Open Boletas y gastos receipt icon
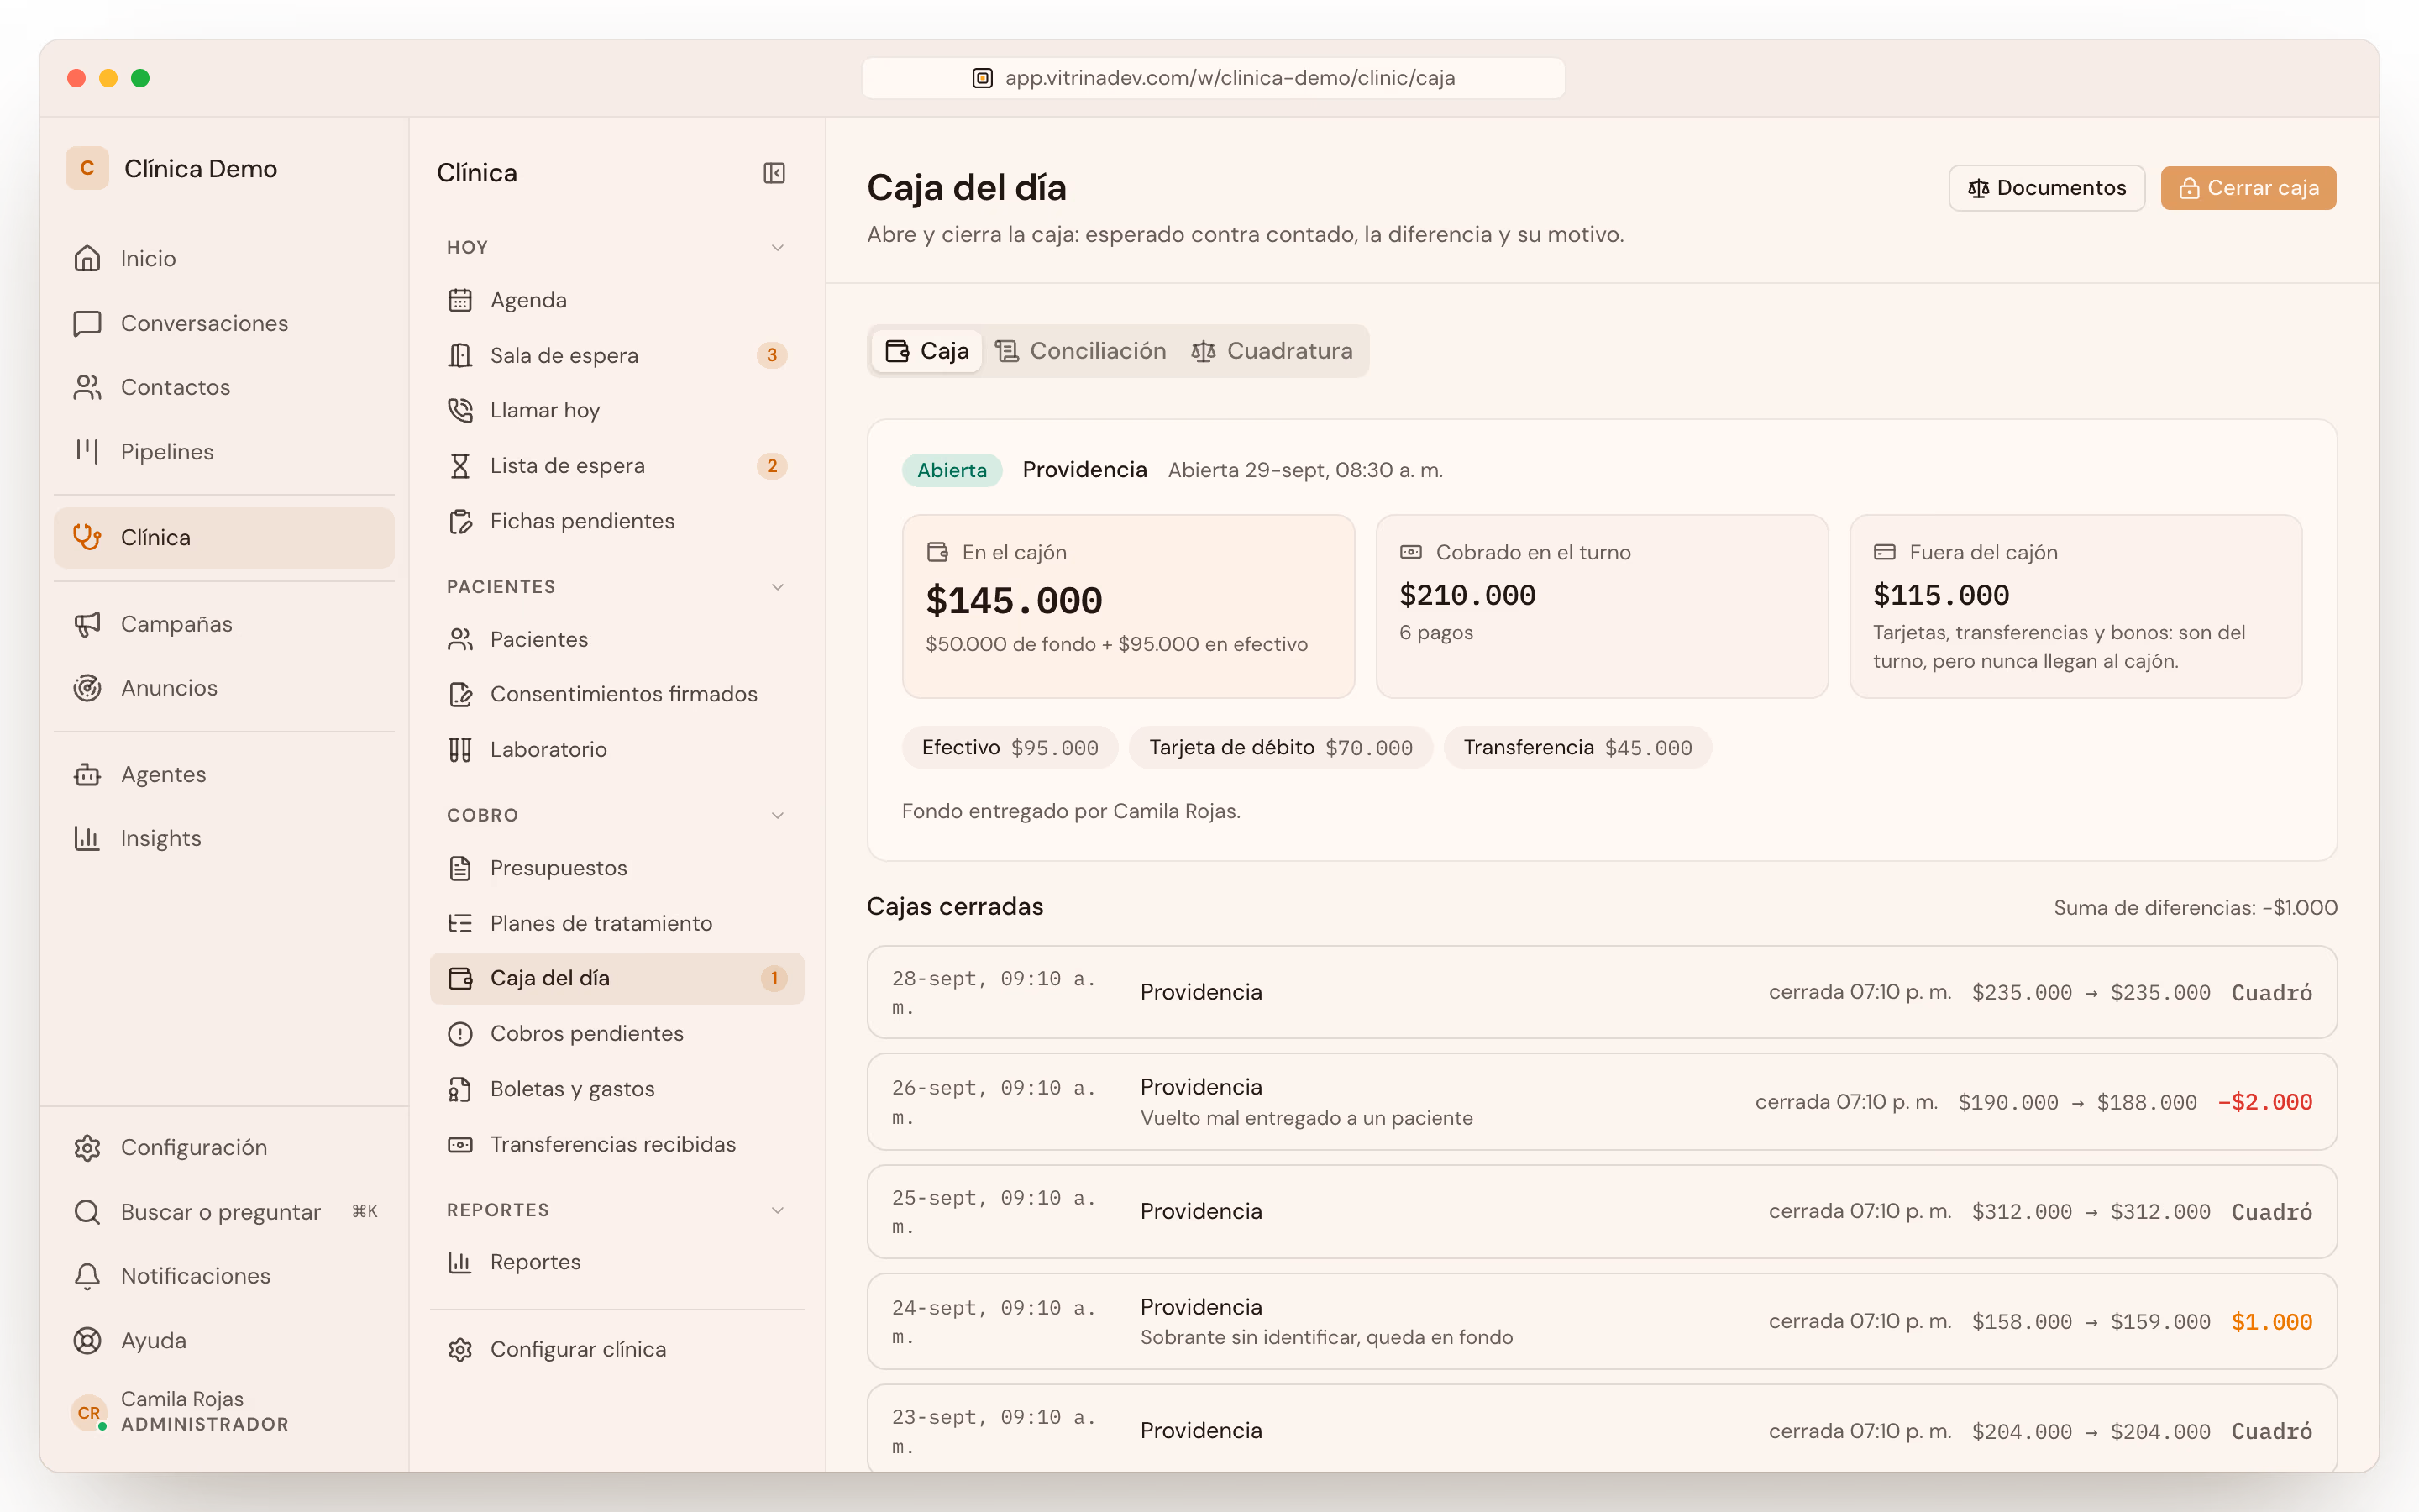Image resolution: width=2419 pixels, height=1512 pixels. [x=459, y=1089]
